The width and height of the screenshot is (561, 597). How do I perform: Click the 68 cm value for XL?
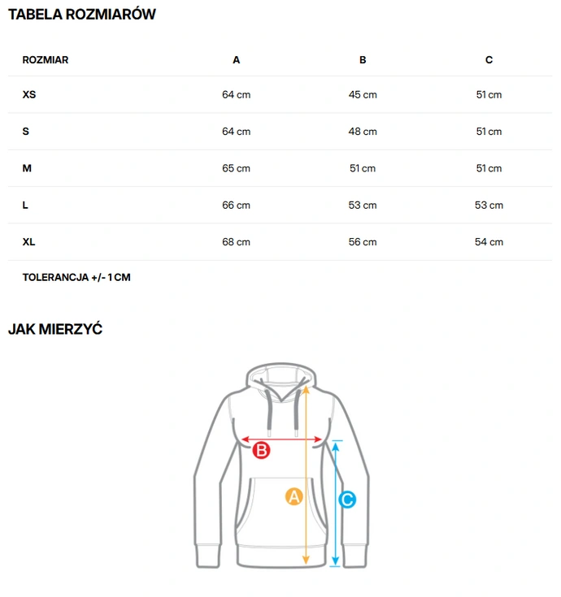[x=237, y=242]
